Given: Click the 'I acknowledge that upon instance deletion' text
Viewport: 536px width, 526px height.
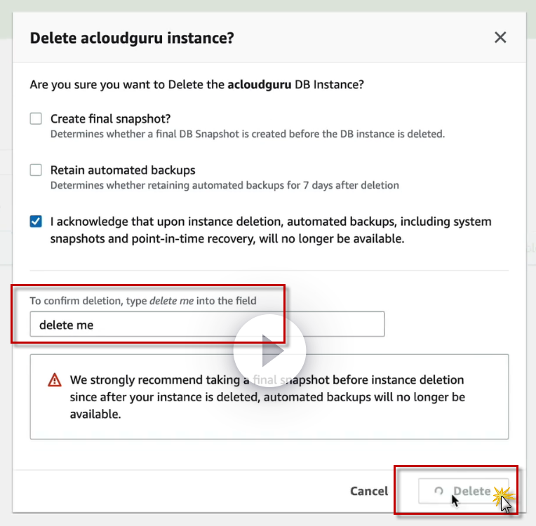Looking at the screenshot, I should point(271,222).
